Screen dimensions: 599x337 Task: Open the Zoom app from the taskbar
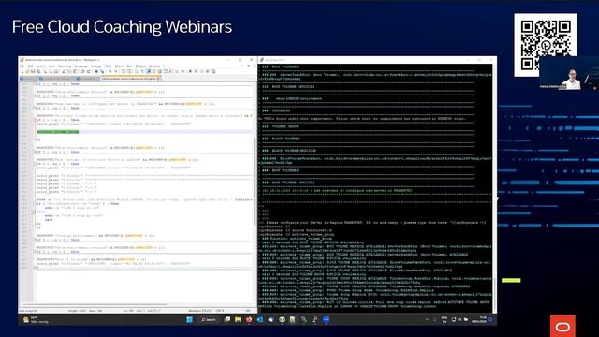click(326, 319)
